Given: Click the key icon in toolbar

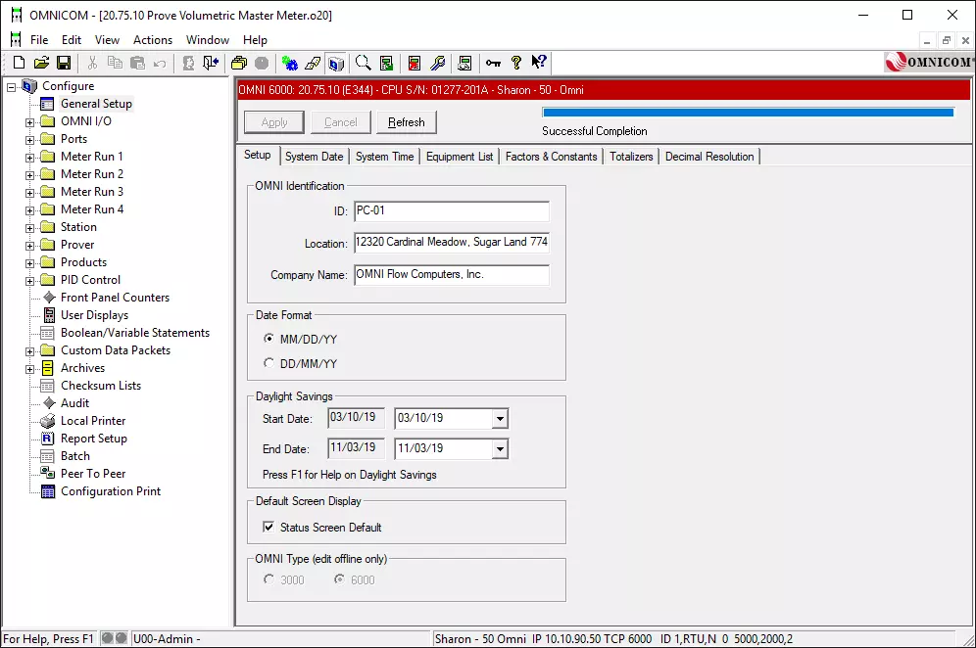Looking at the screenshot, I should pos(494,63).
